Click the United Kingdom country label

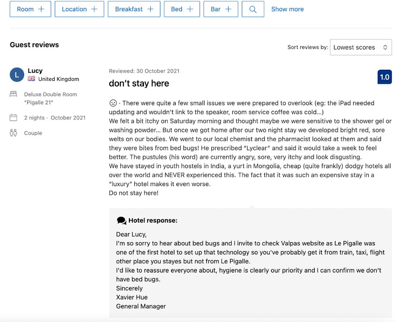pyautogui.click(x=58, y=79)
